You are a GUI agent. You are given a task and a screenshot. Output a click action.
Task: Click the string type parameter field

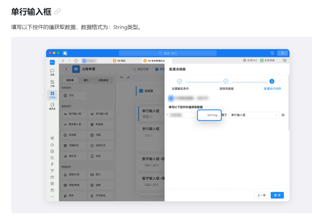[x=209, y=115]
